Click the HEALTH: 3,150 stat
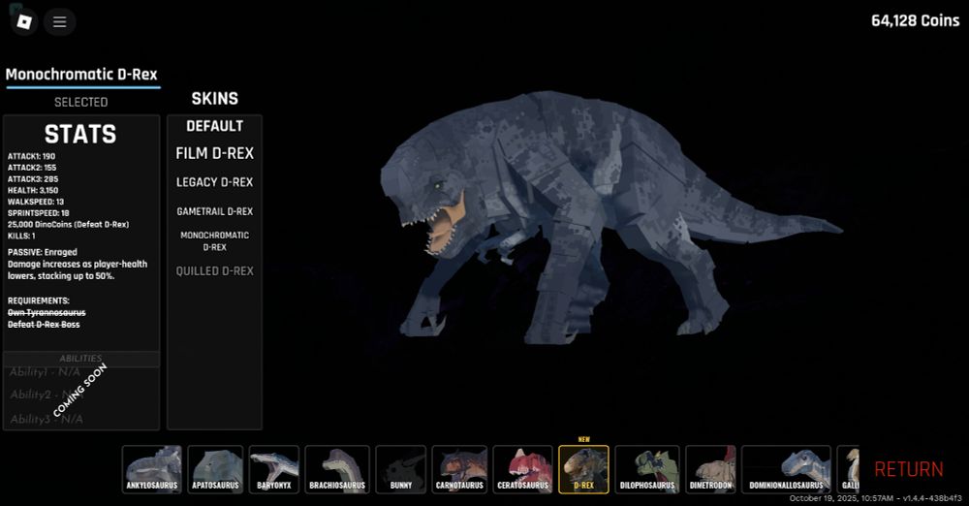The width and height of the screenshot is (969, 506). (x=33, y=191)
